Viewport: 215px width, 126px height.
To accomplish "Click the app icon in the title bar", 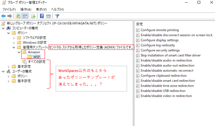I will [4, 3].
